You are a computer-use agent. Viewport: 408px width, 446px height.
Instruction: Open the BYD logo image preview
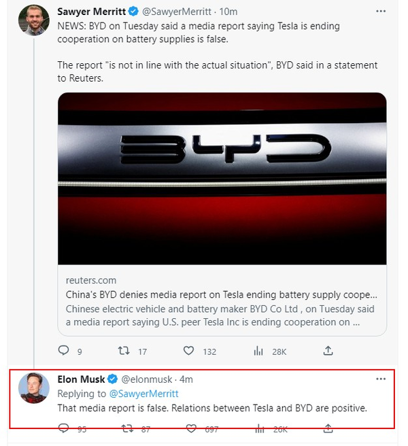coord(222,178)
